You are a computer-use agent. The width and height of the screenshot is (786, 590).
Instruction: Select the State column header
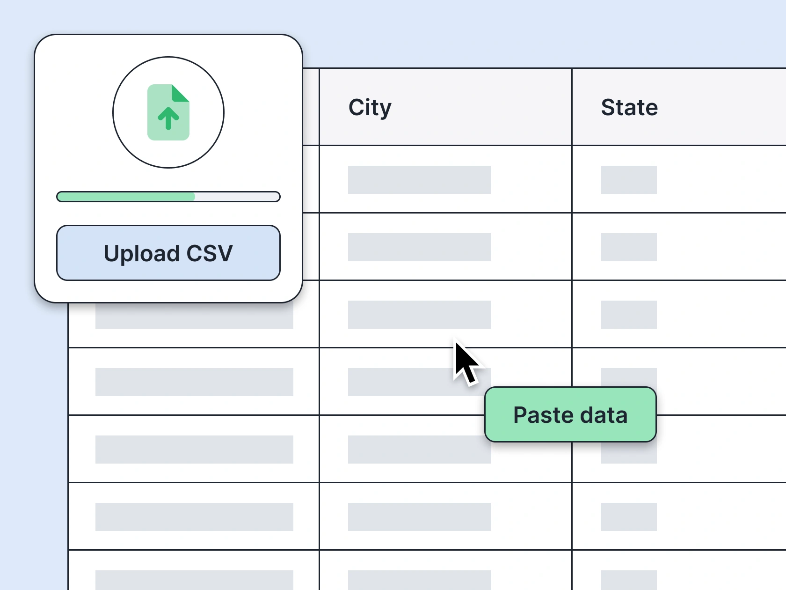[629, 107]
